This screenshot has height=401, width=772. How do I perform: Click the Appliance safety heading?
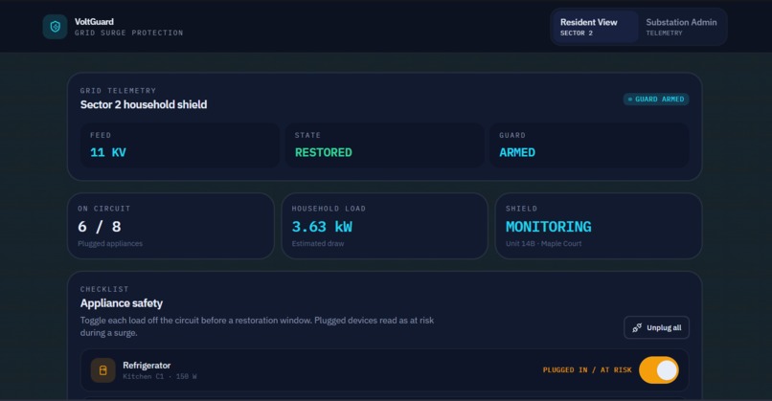click(121, 303)
